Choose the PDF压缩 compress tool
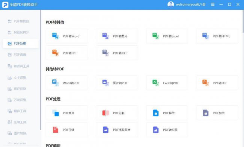The height and width of the screenshot is (147, 244). [67, 130]
